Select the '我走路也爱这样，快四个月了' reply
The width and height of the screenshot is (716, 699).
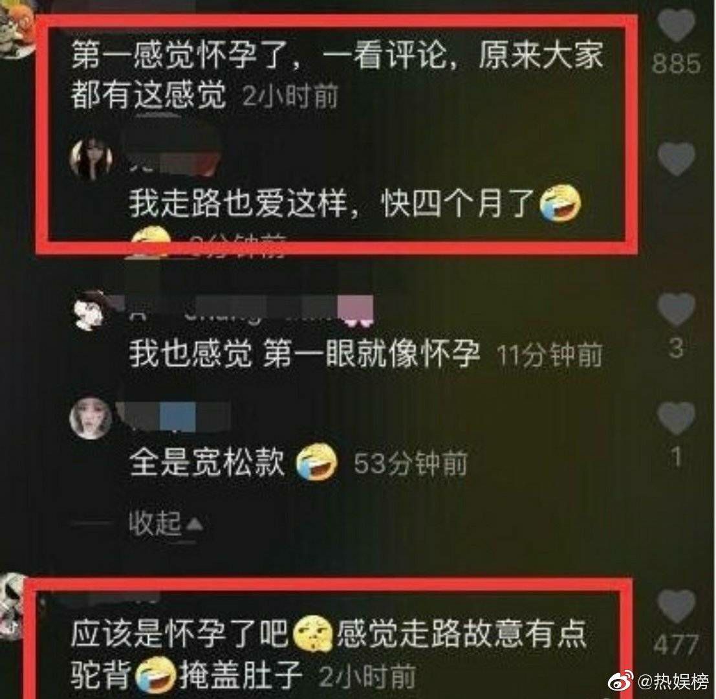[355, 203]
